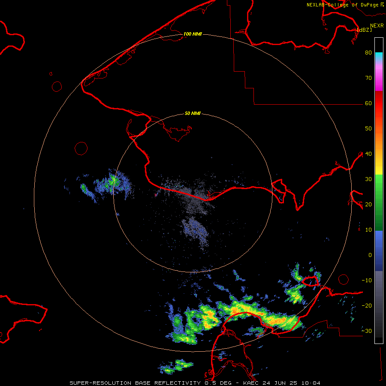Click the 60 value on the dBZ scale
The image size is (386, 386).
pos(368,103)
